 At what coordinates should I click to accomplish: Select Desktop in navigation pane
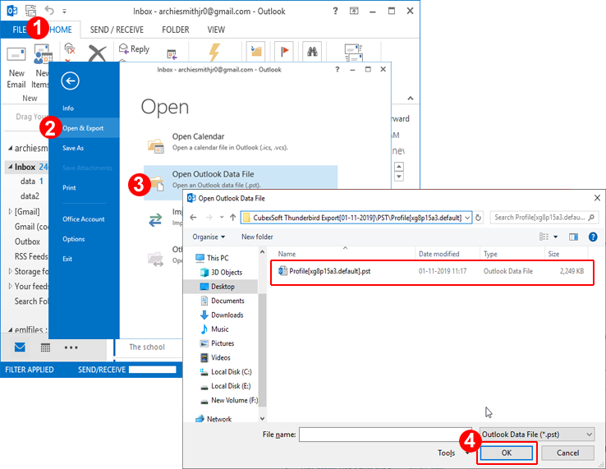click(223, 287)
